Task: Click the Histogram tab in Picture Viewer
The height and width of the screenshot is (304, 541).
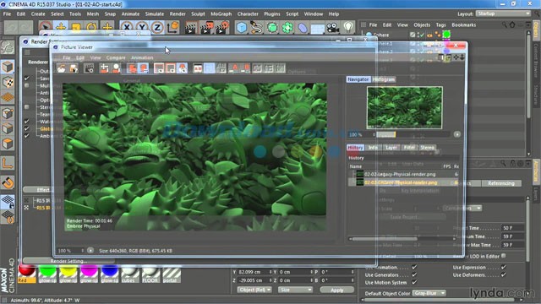Action: (x=384, y=79)
